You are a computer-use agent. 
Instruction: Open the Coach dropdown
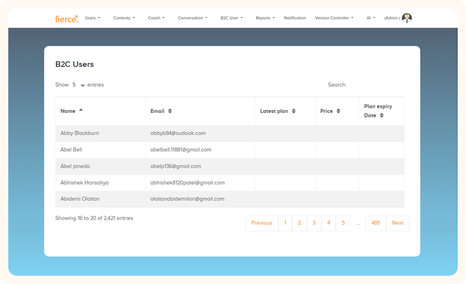(156, 18)
